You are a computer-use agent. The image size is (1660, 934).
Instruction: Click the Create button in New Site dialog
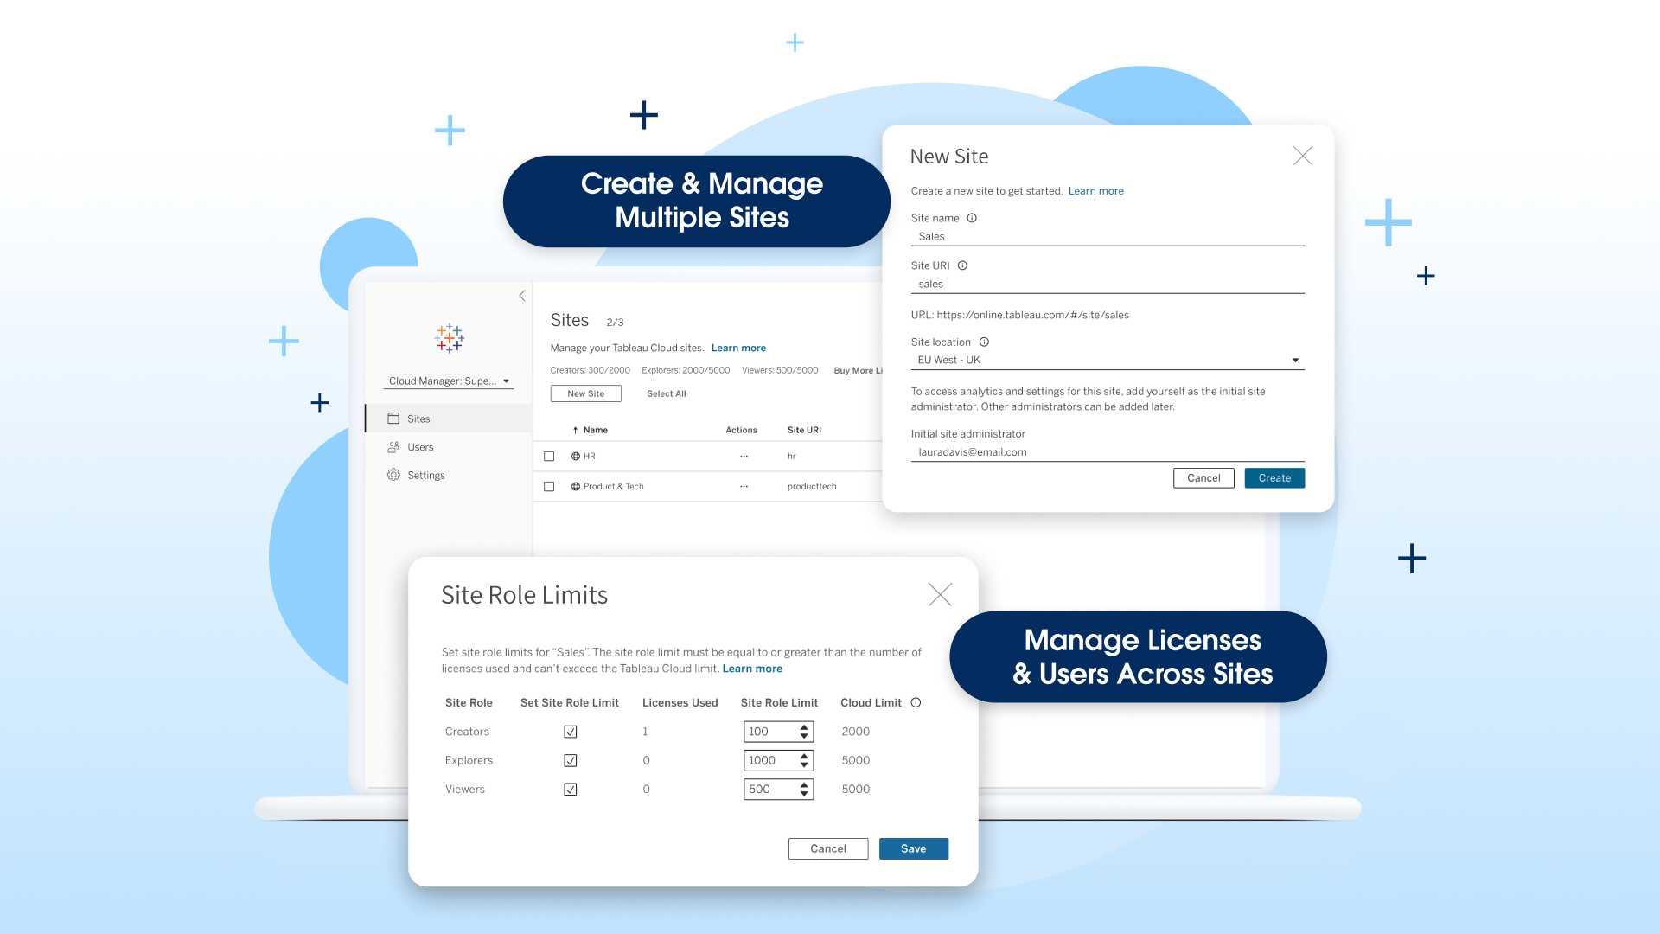tap(1274, 478)
